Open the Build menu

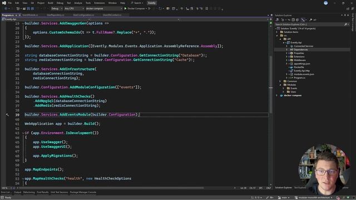[x=51, y=3]
